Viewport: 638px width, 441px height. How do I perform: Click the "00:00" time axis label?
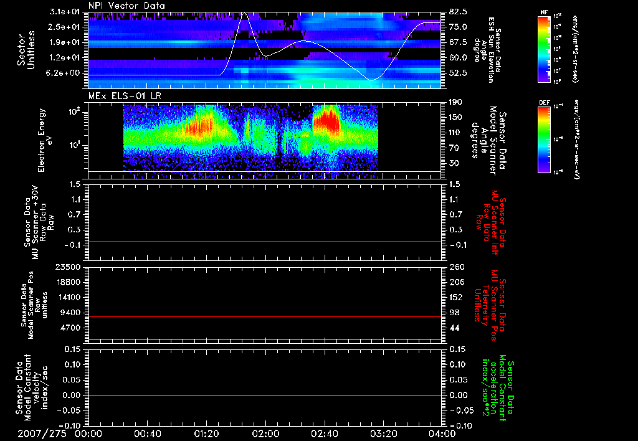[88, 434]
